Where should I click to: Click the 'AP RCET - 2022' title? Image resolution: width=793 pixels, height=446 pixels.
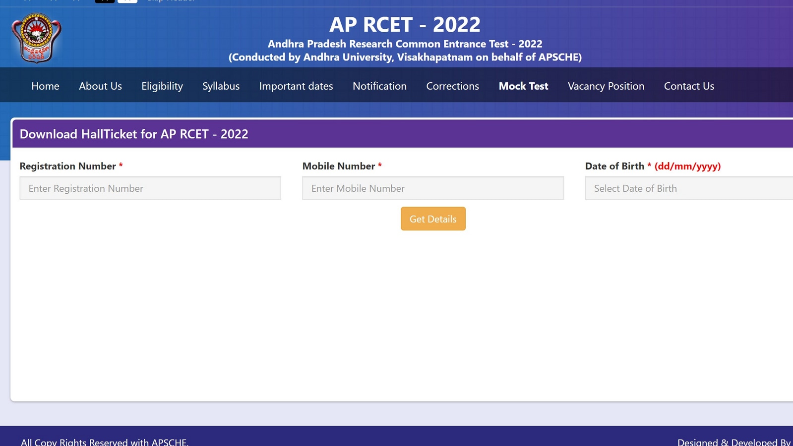pos(405,24)
